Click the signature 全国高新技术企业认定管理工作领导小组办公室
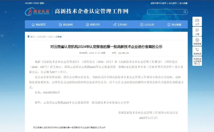 148,113
